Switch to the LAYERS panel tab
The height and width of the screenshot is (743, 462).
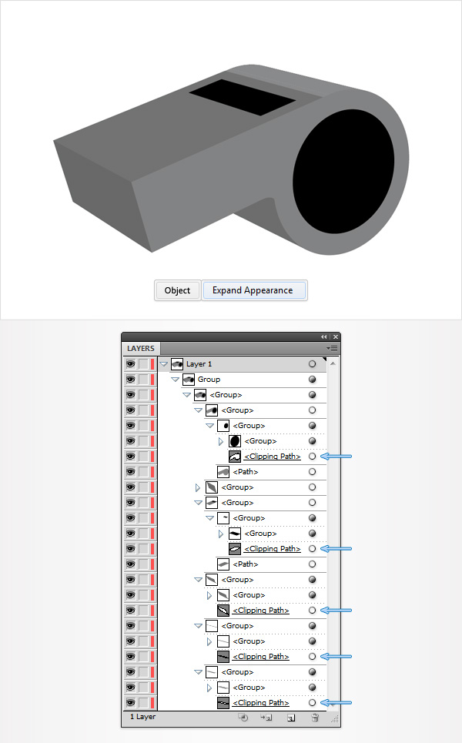(x=141, y=348)
